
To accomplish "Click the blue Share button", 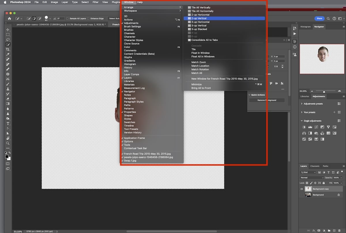I will pyautogui.click(x=319, y=18).
